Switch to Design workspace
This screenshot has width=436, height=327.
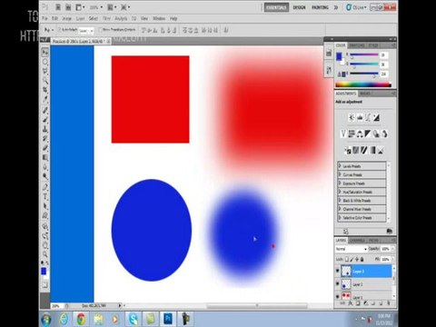pos(299,7)
